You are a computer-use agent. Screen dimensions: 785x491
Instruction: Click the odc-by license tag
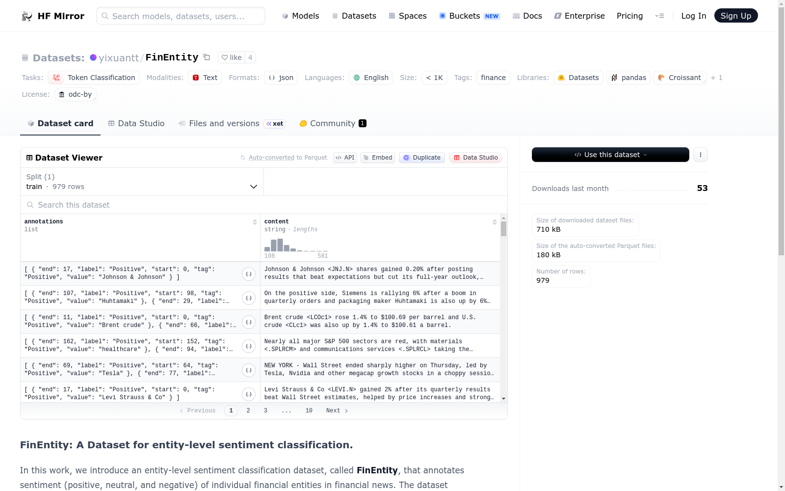(76, 94)
